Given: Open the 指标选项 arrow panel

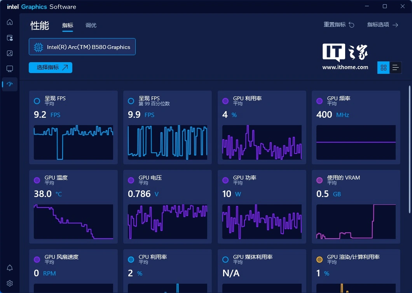Looking at the screenshot, I should coord(382,25).
